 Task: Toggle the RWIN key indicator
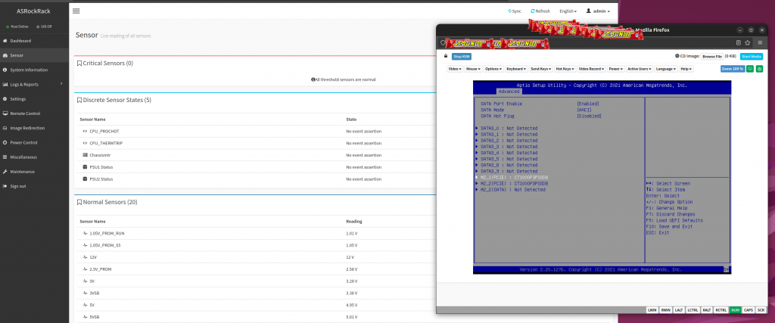coord(666,309)
